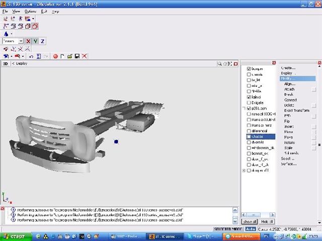Uncheck the bumper object checkbox
The height and width of the screenshot is (241, 322).
click(x=249, y=69)
